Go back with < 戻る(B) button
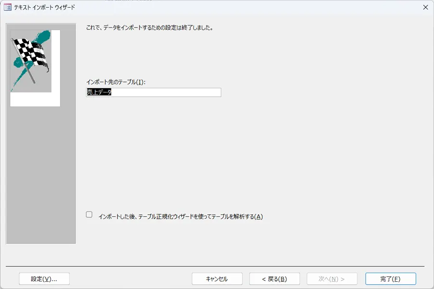The height and width of the screenshot is (289, 434). [274, 279]
